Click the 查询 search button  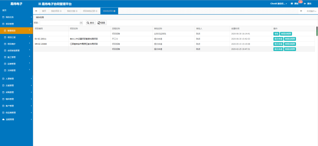pyautogui.click(x=90, y=23)
